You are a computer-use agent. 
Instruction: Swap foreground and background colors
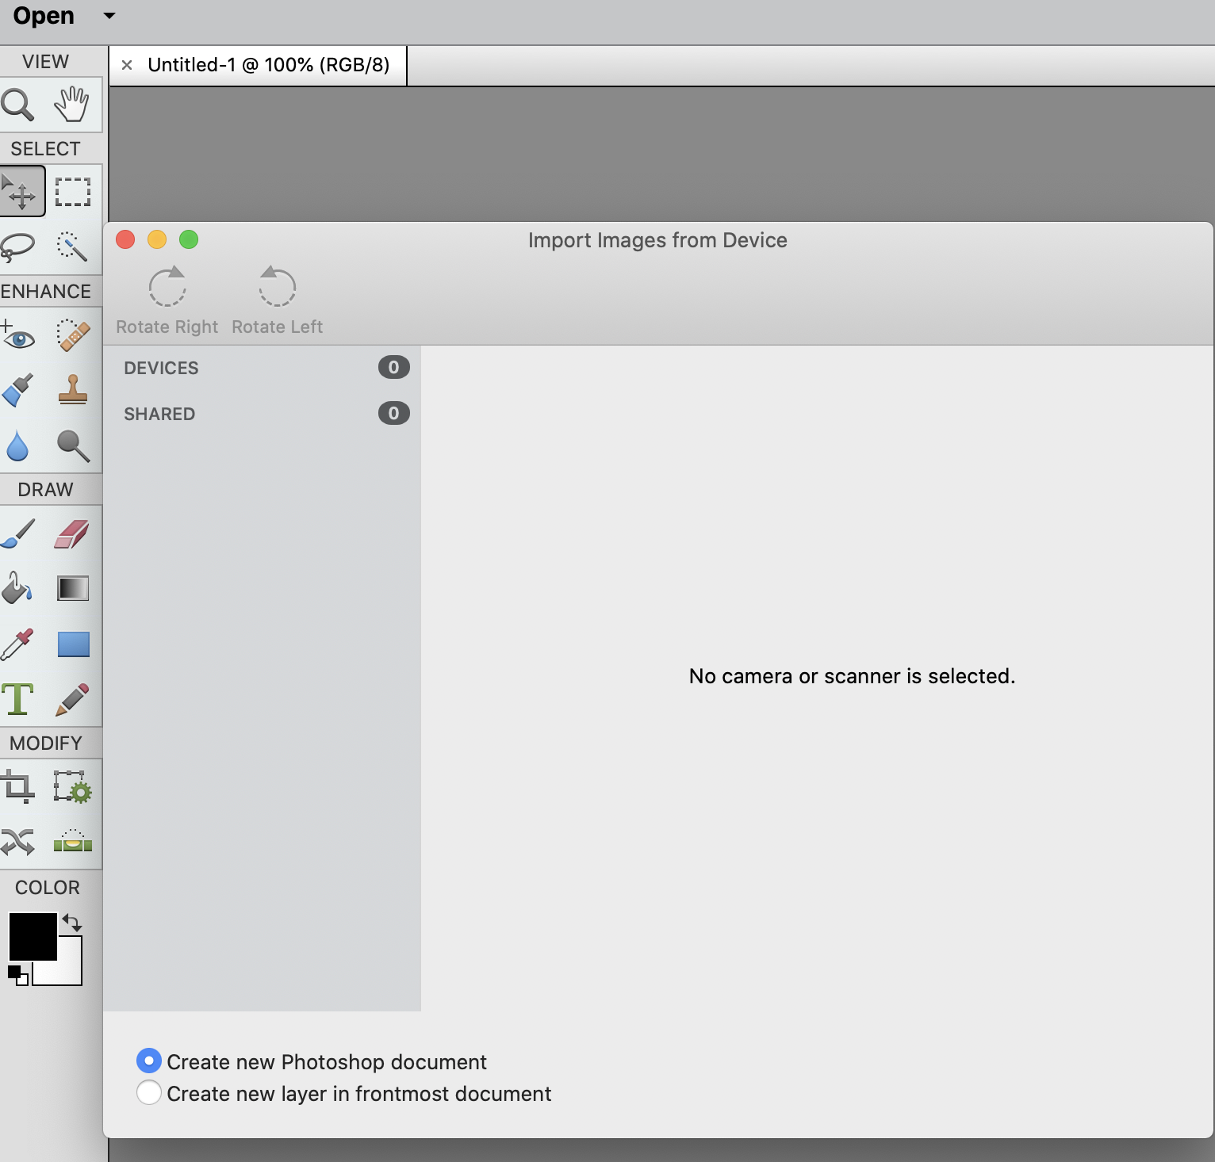[x=72, y=923]
